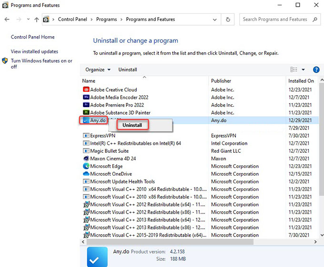This screenshot has width=324, height=267.
Task: Click the Intel C++ Redistributables icon
Action: pos(86,143)
